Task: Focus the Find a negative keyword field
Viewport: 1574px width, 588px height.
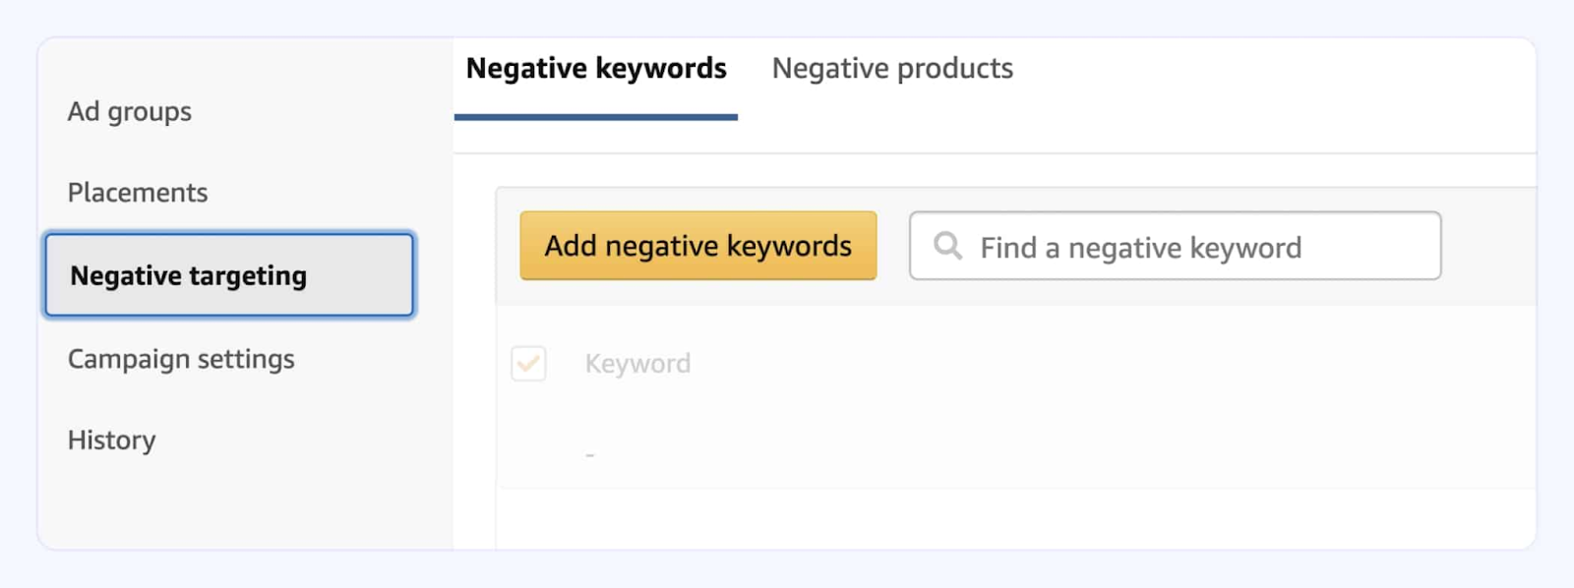Action: click(x=1175, y=247)
